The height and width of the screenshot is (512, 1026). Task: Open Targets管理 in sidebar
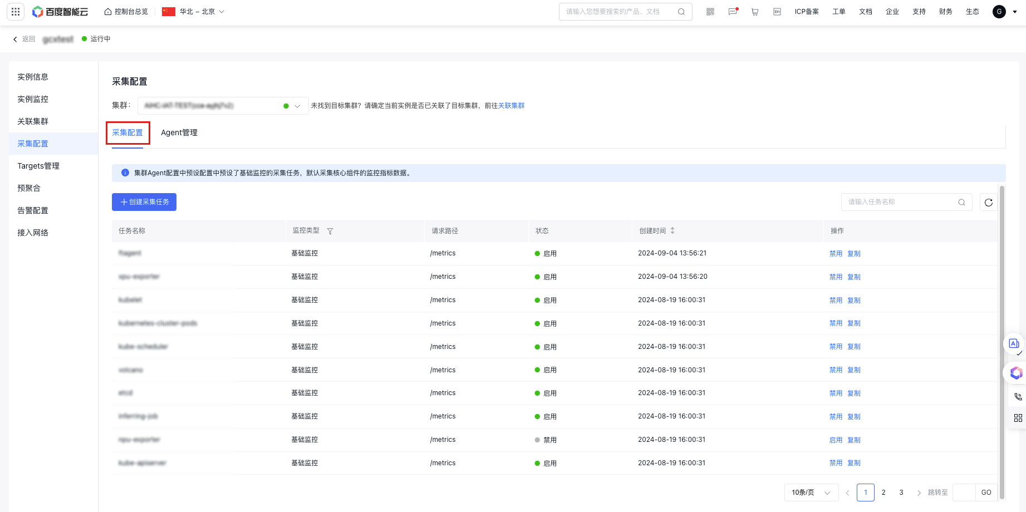pos(38,166)
